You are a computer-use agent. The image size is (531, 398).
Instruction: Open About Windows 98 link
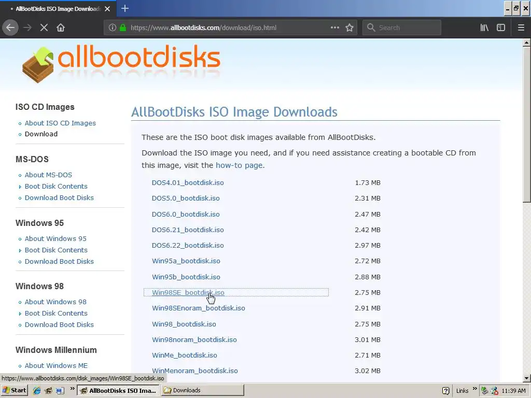pyautogui.click(x=55, y=302)
